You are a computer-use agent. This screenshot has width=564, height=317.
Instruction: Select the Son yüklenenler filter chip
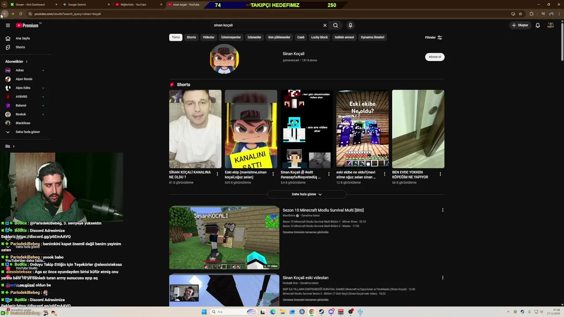click(x=279, y=37)
